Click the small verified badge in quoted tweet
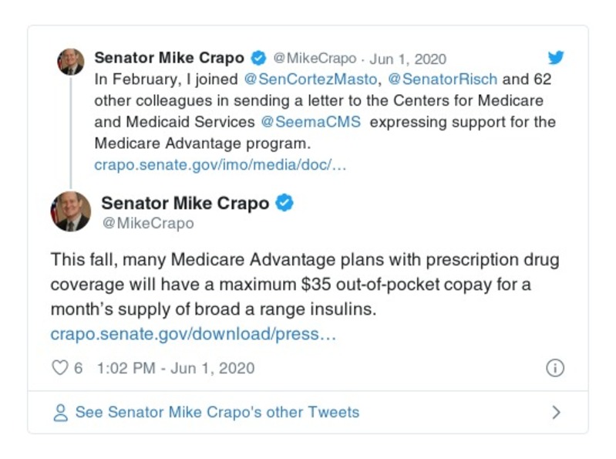 point(259,59)
